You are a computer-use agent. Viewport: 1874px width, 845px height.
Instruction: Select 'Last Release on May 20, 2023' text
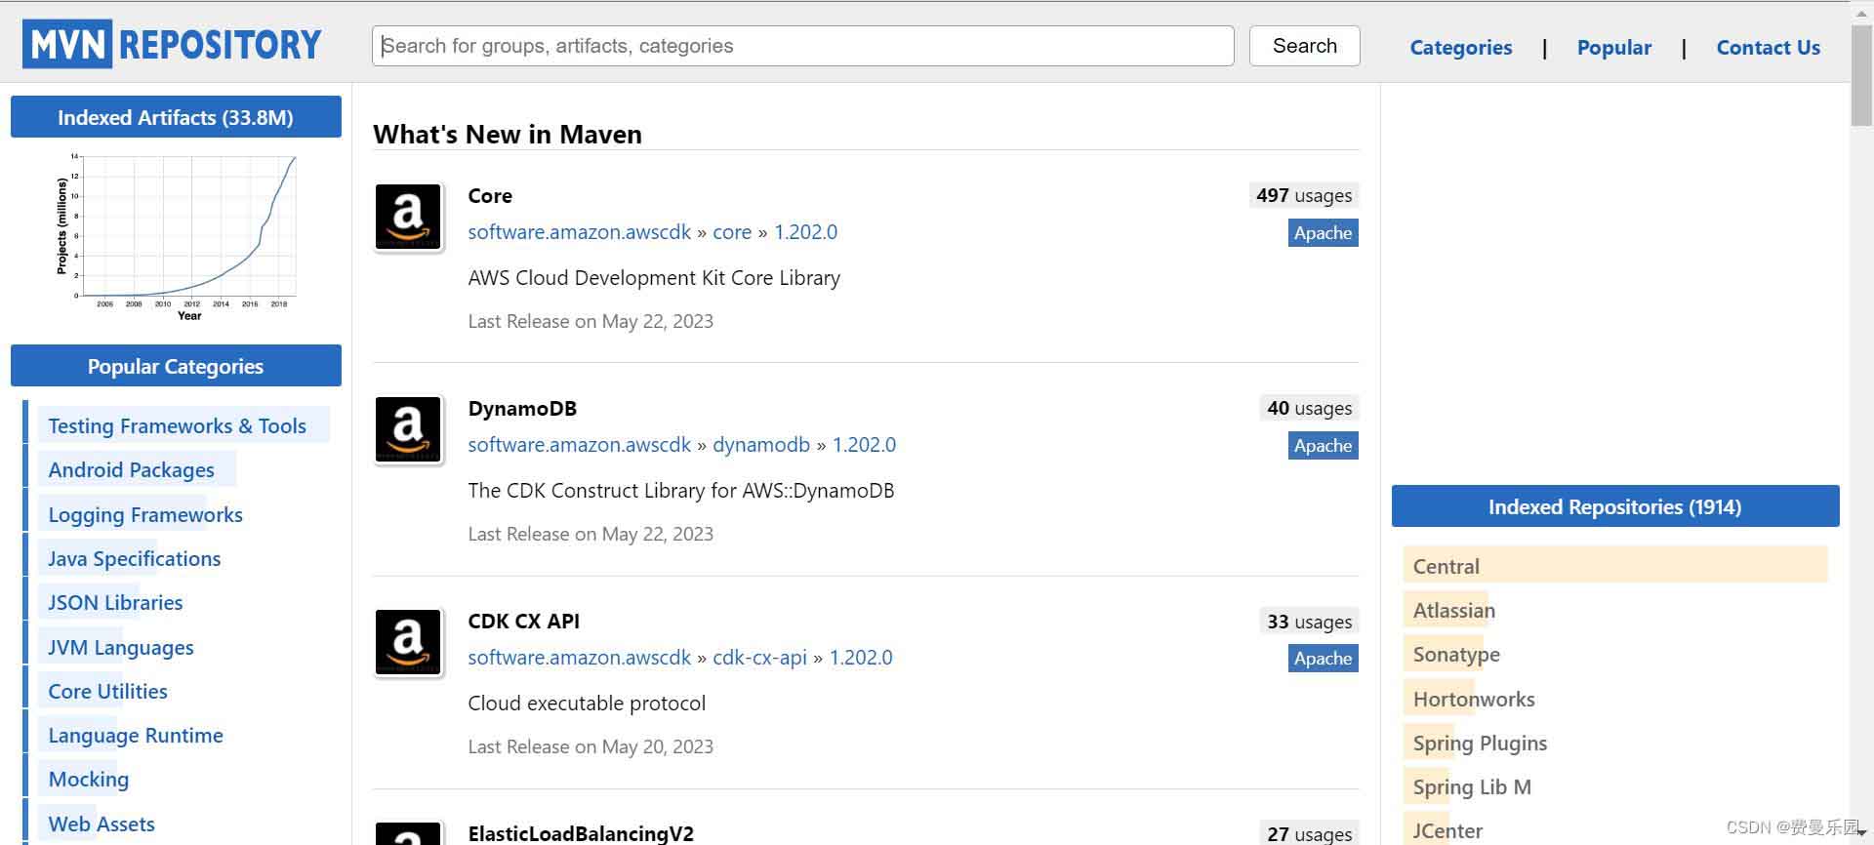pos(591,746)
